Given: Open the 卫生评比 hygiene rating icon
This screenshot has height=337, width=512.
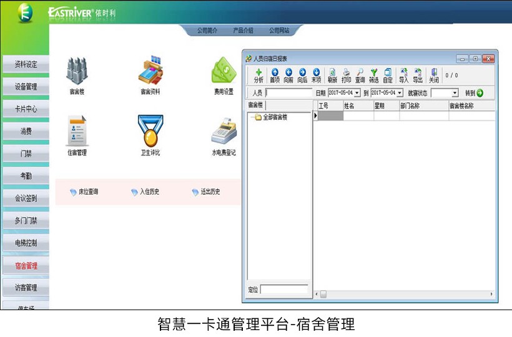Looking at the screenshot, I should coord(150,135).
